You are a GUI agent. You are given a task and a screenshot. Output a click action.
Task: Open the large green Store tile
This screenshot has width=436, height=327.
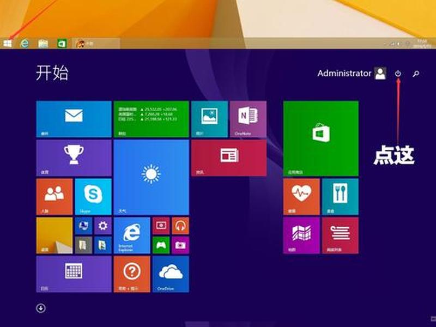pyautogui.click(x=321, y=138)
